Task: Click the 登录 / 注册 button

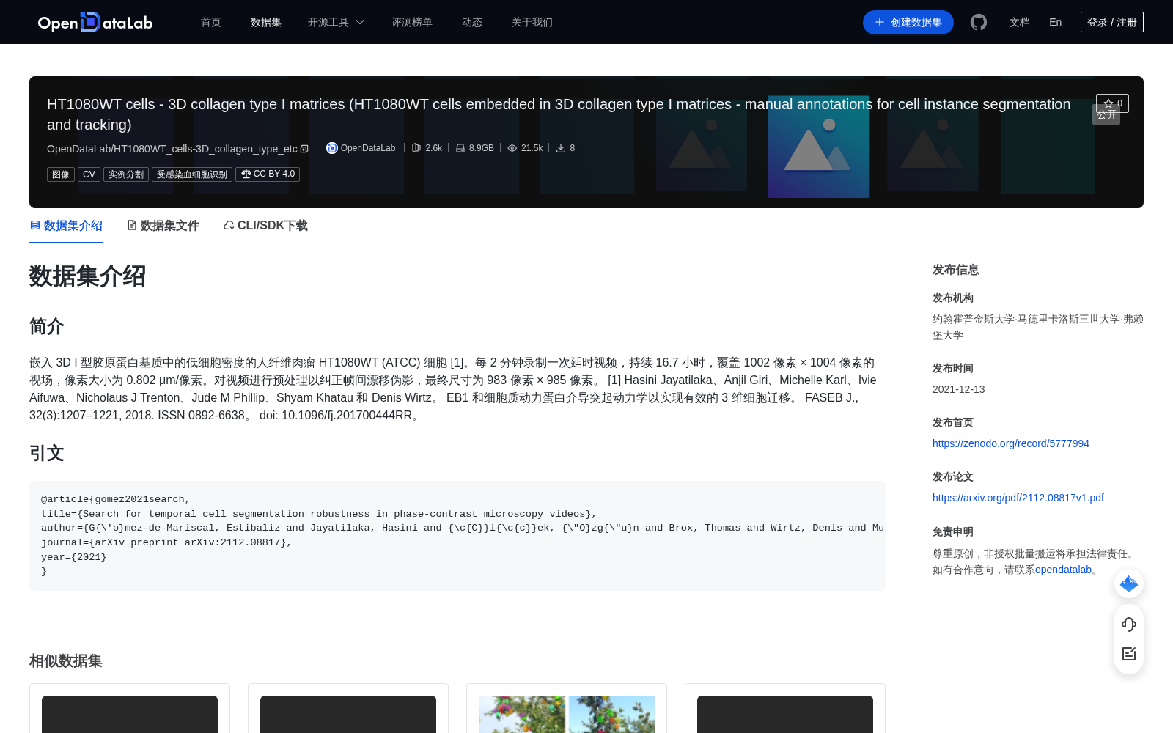Action: point(1112,22)
